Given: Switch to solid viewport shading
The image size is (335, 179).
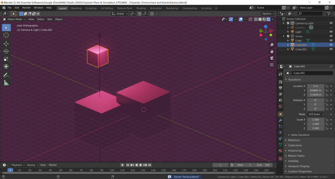Looking at the screenshot, I should pos(260,19).
